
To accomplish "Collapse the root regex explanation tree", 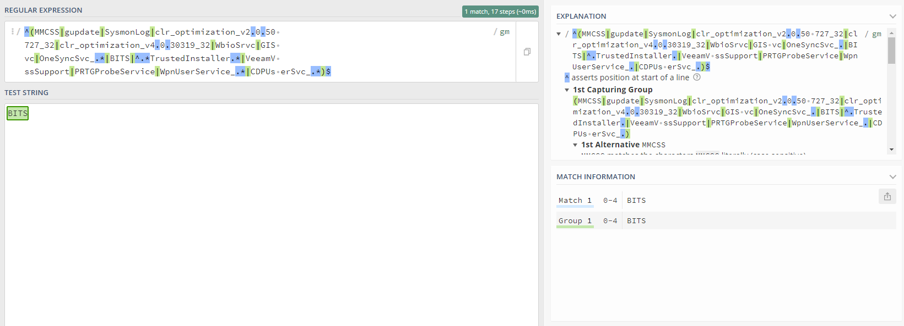I will [559, 34].
